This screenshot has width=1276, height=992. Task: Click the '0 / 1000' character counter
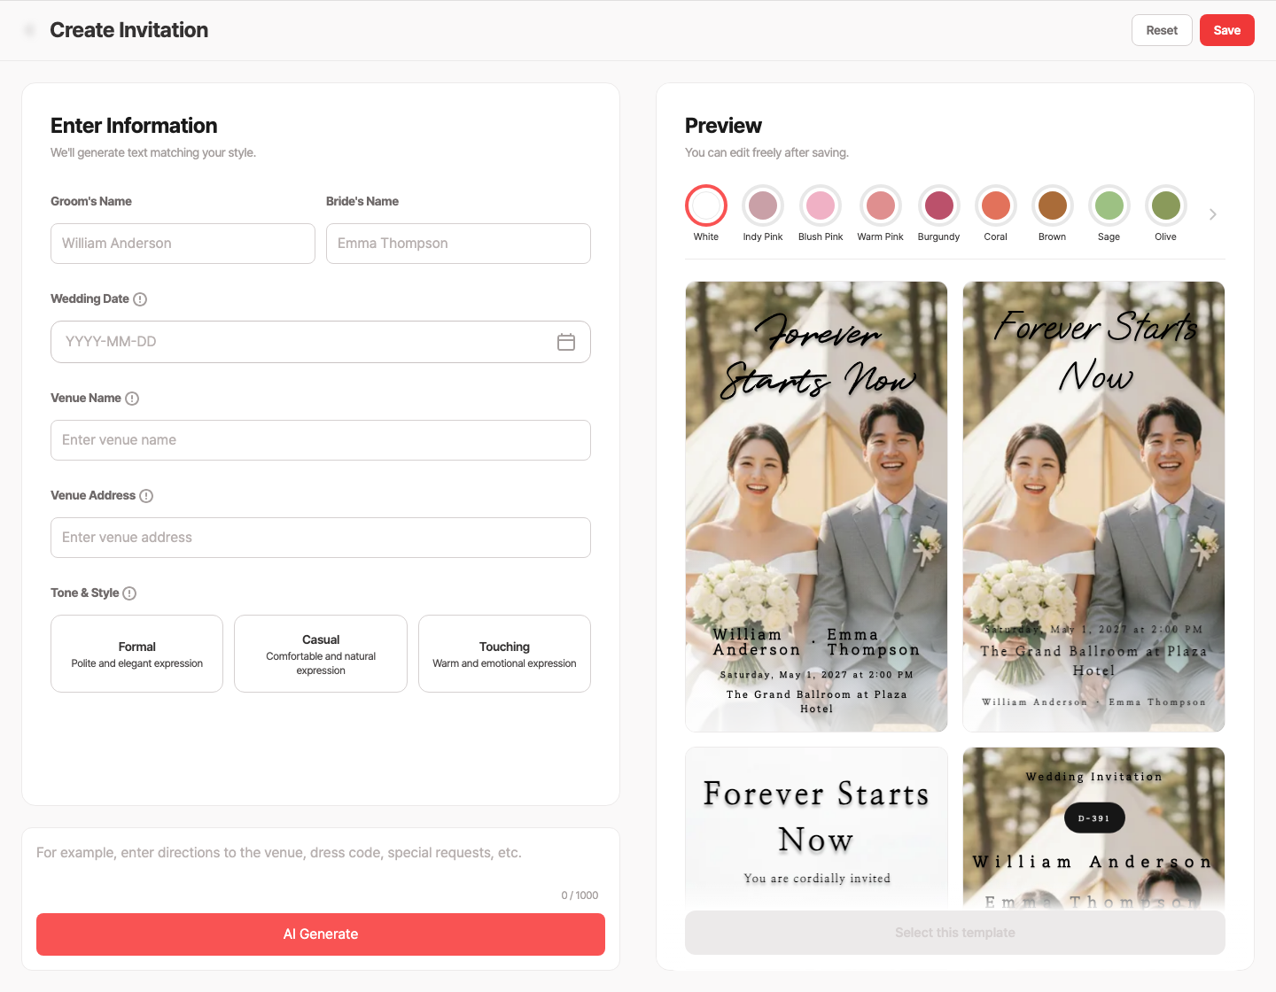click(580, 895)
